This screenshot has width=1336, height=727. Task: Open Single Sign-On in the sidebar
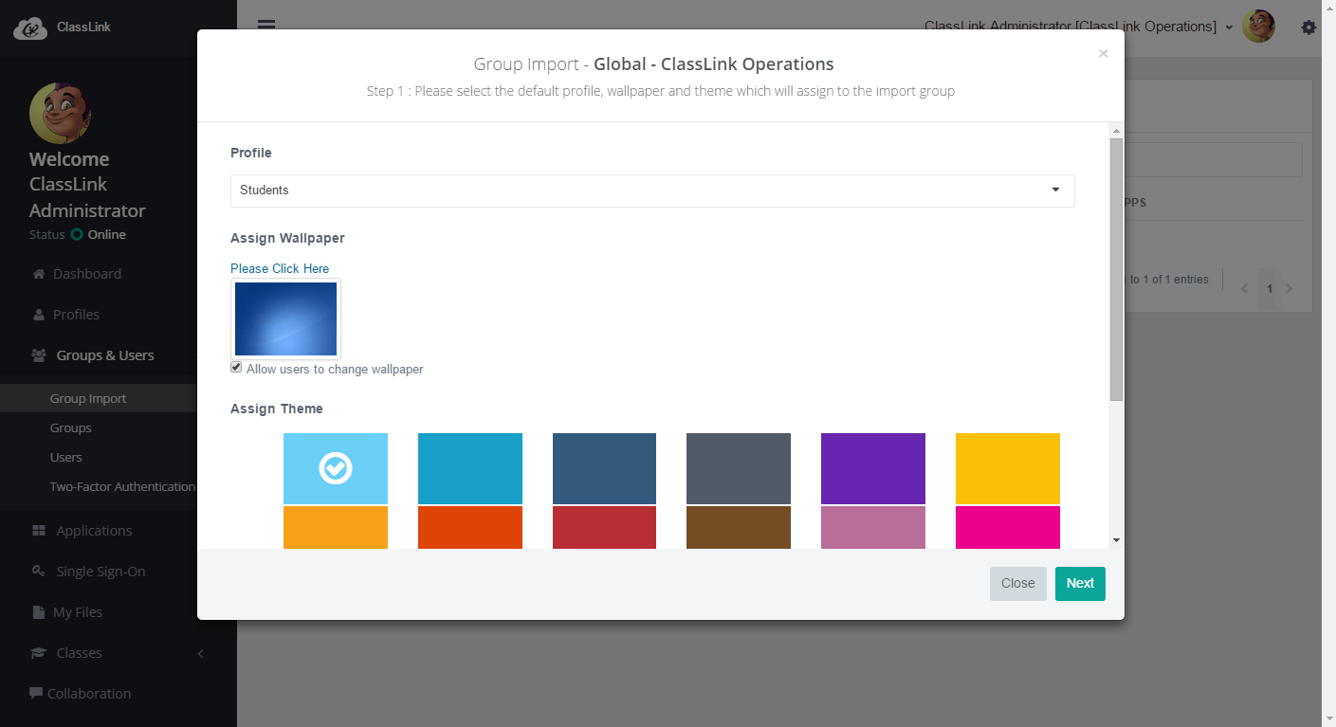point(101,572)
